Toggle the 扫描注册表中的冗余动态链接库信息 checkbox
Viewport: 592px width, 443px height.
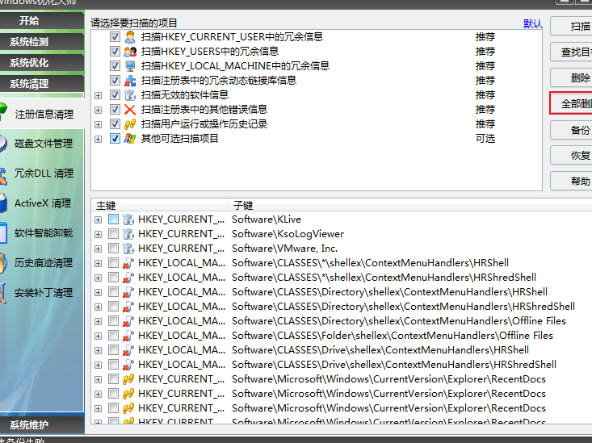tap(115, 81)
